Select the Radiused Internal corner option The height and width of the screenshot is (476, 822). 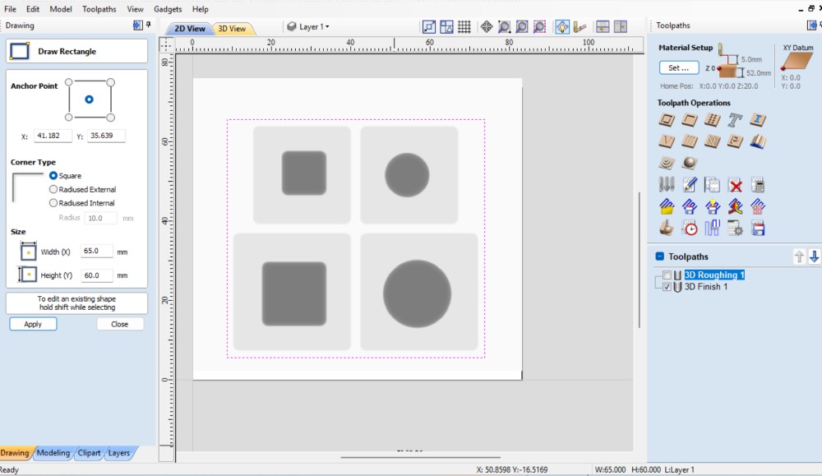pos(53,203)
